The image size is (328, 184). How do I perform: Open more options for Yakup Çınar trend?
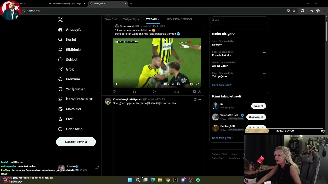click(x=264, y=74)
